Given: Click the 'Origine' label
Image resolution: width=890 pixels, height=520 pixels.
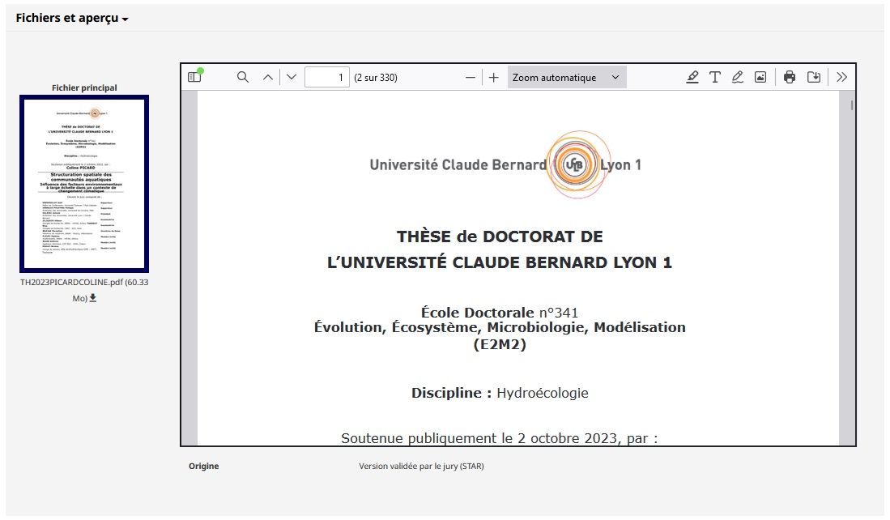Looking at the screenshot, I should click(x=204, y=466).
